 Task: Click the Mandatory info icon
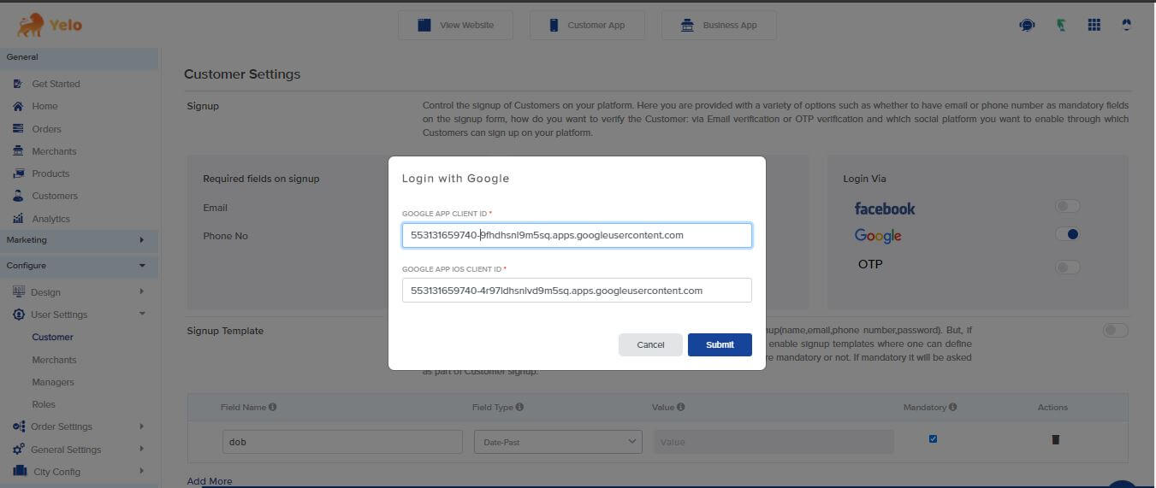point(952,407)
